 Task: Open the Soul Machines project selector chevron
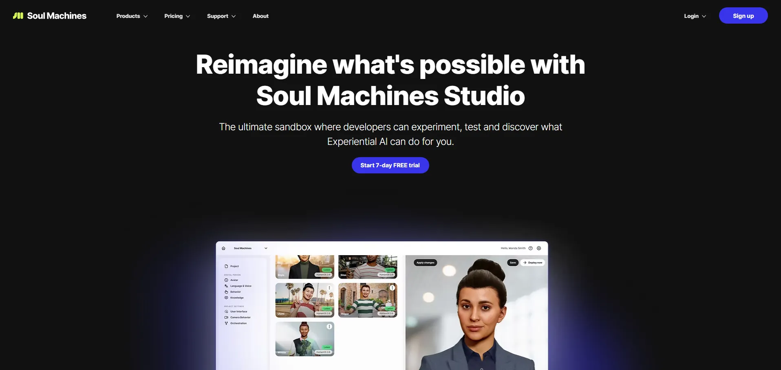[266, 248]
